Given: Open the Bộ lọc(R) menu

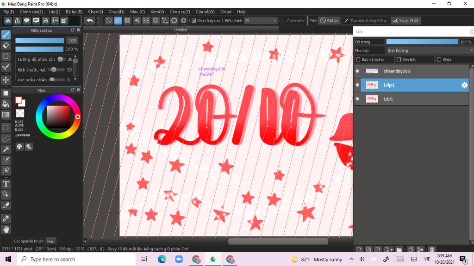Looking at the screenshot, I should 74,12.
